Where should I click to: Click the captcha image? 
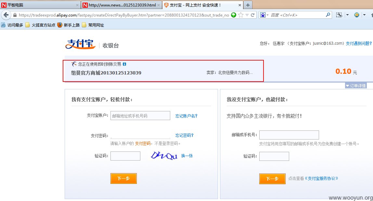[x=164, y=155]
